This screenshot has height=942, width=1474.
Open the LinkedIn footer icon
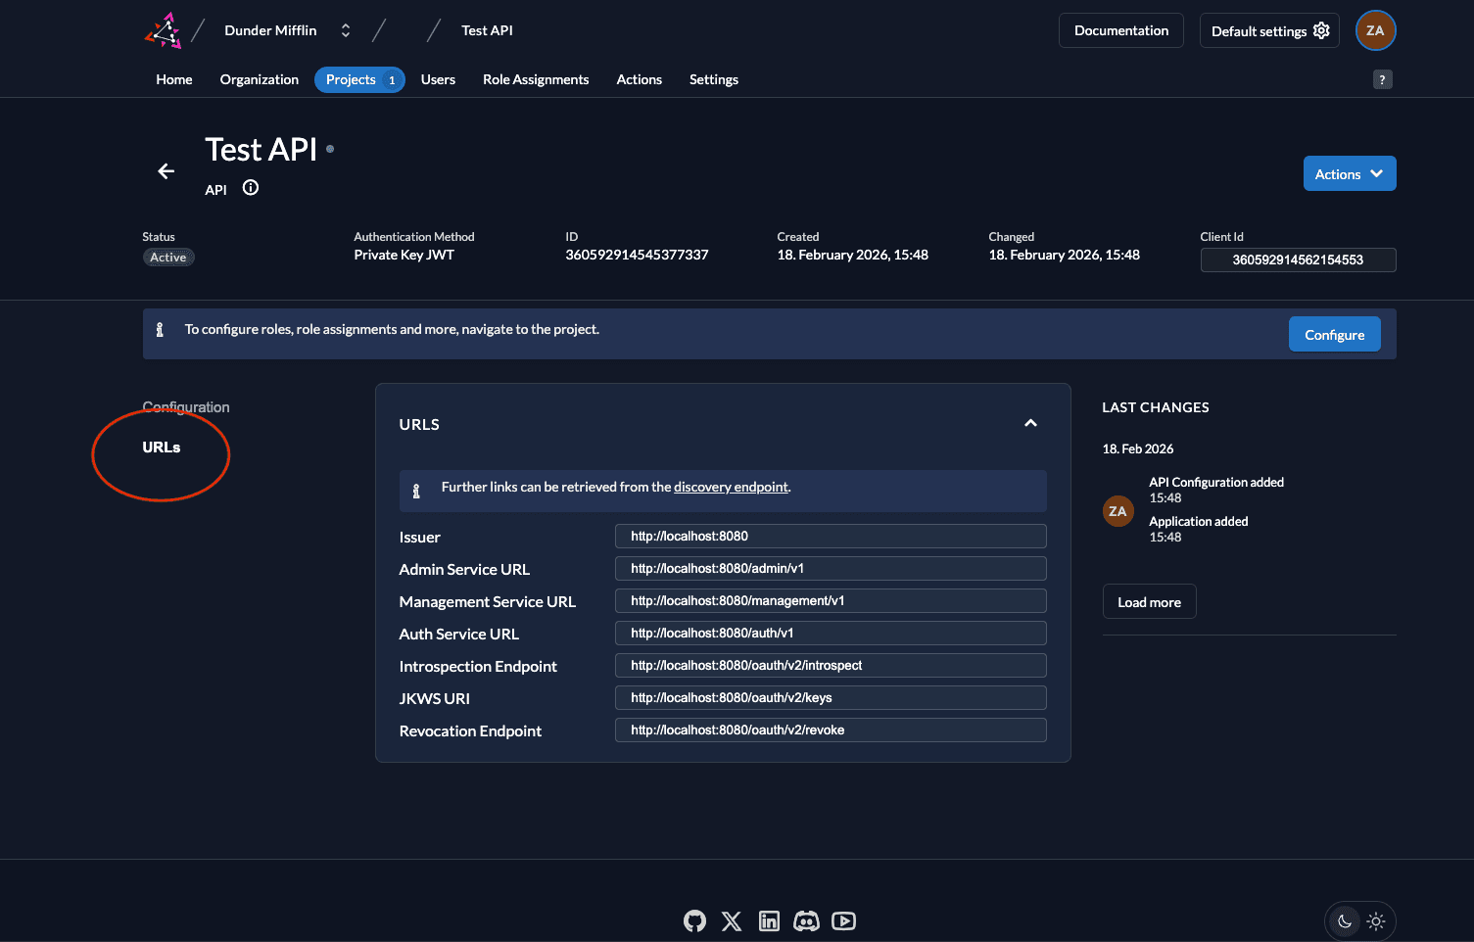(x=769, y=920)
